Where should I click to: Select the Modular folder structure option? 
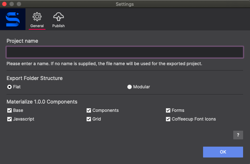tap(130, 87)
